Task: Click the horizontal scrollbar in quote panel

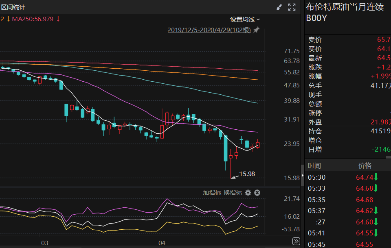Action: point(388,157)
